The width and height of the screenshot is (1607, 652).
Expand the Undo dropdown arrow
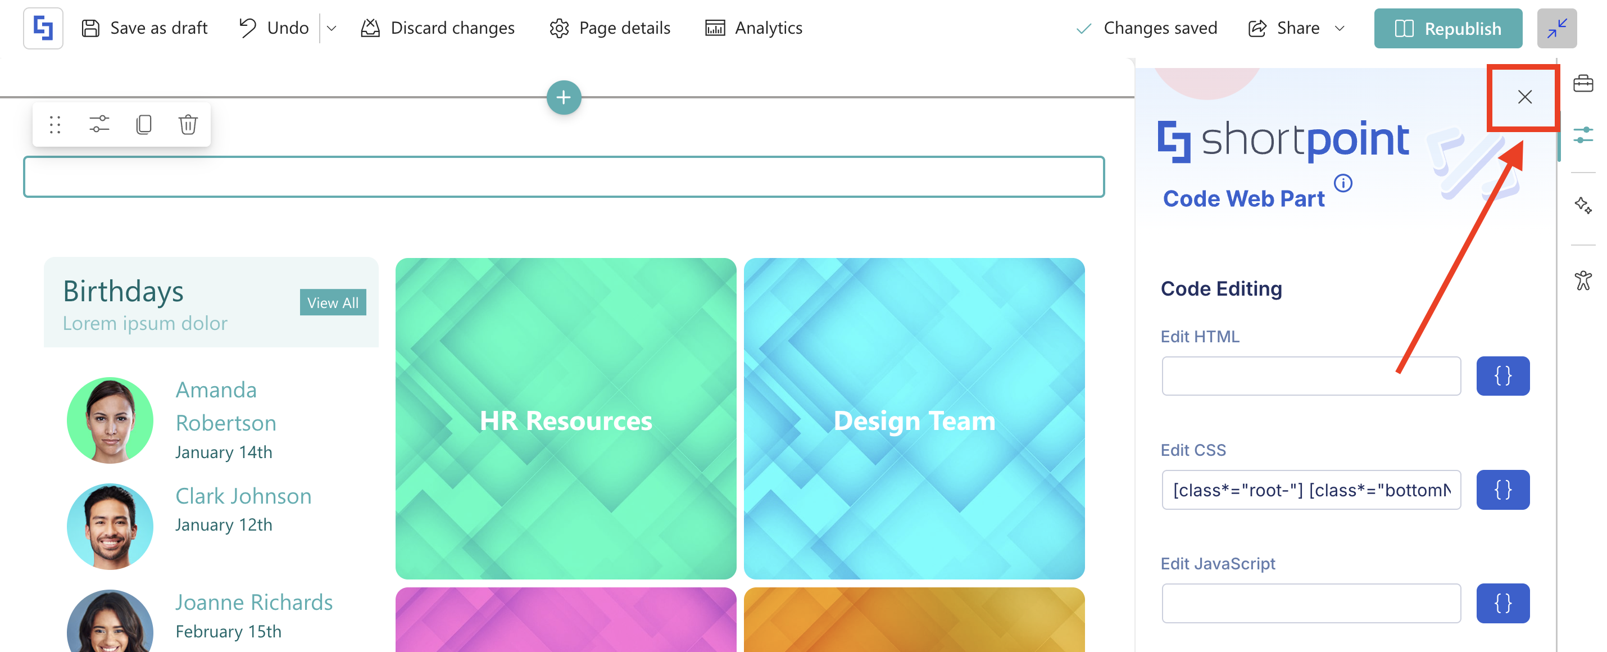332,28
